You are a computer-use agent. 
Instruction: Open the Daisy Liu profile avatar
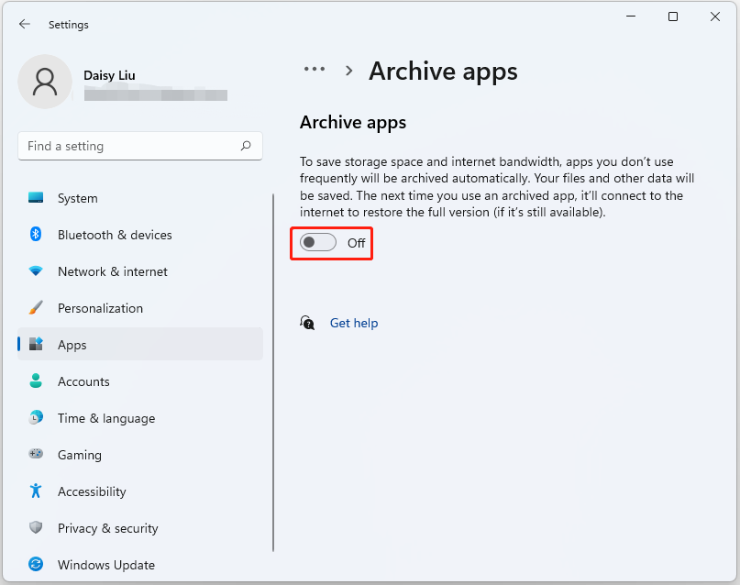click(x=44, y=82)
